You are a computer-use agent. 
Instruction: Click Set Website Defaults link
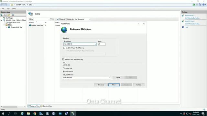click(x=192, y=18)
